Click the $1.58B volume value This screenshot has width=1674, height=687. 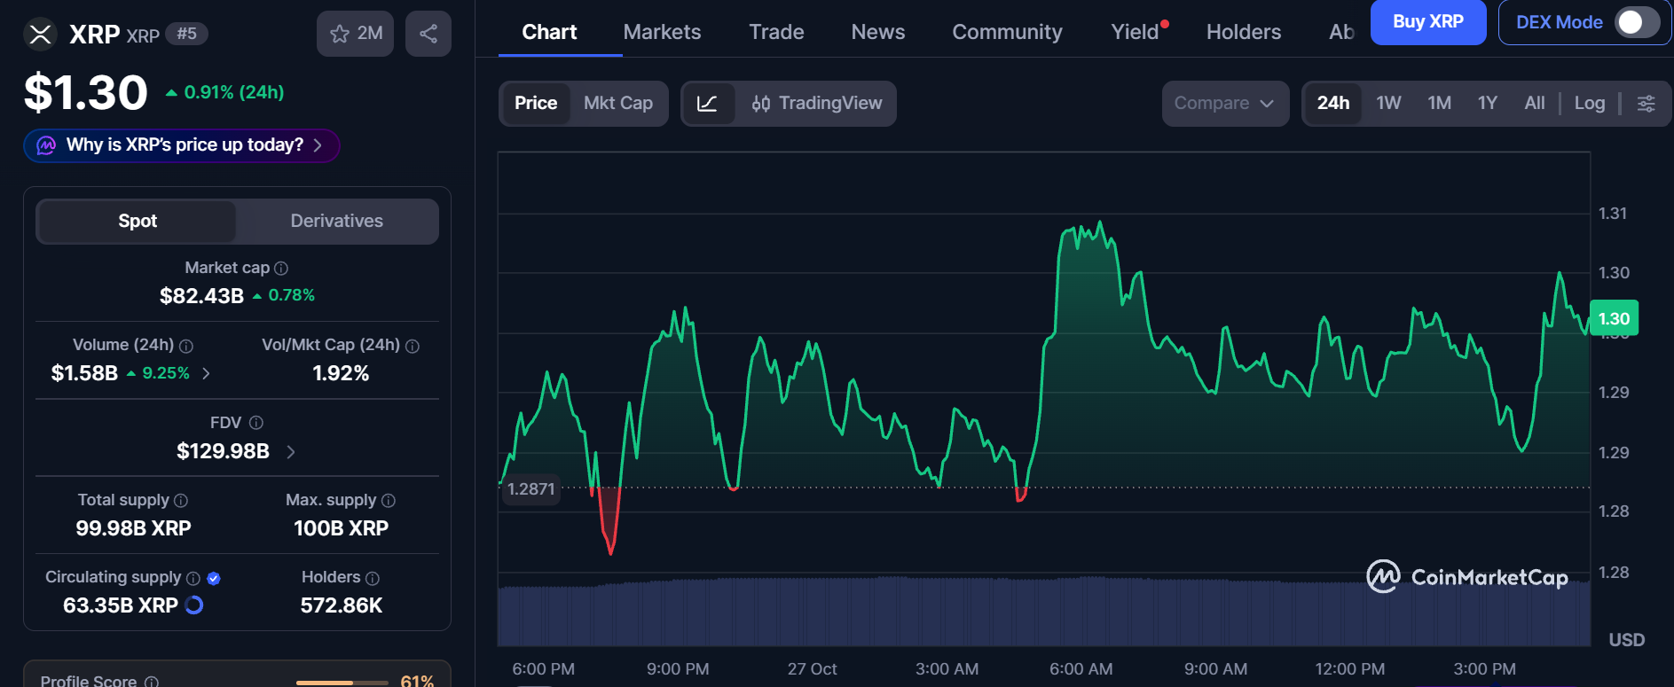click(x=84, y=373)
